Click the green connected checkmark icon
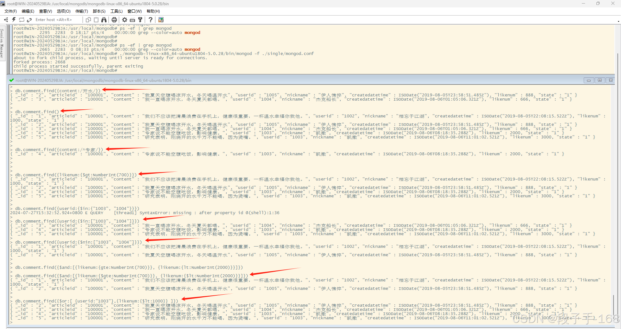 12,80
